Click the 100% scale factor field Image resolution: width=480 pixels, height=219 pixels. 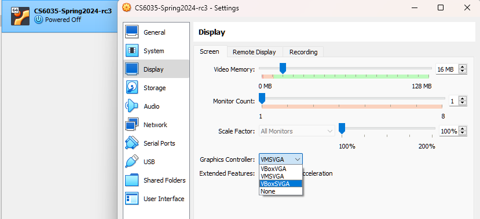click(x=449, y=131)
